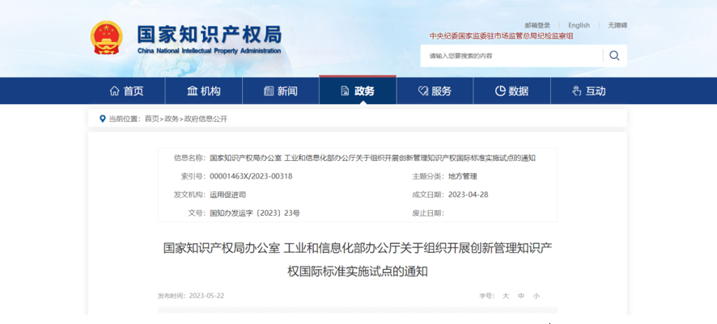717x324 pixels.
Task: Click the publish time 2023-05-22
Action: click(206, 296)
